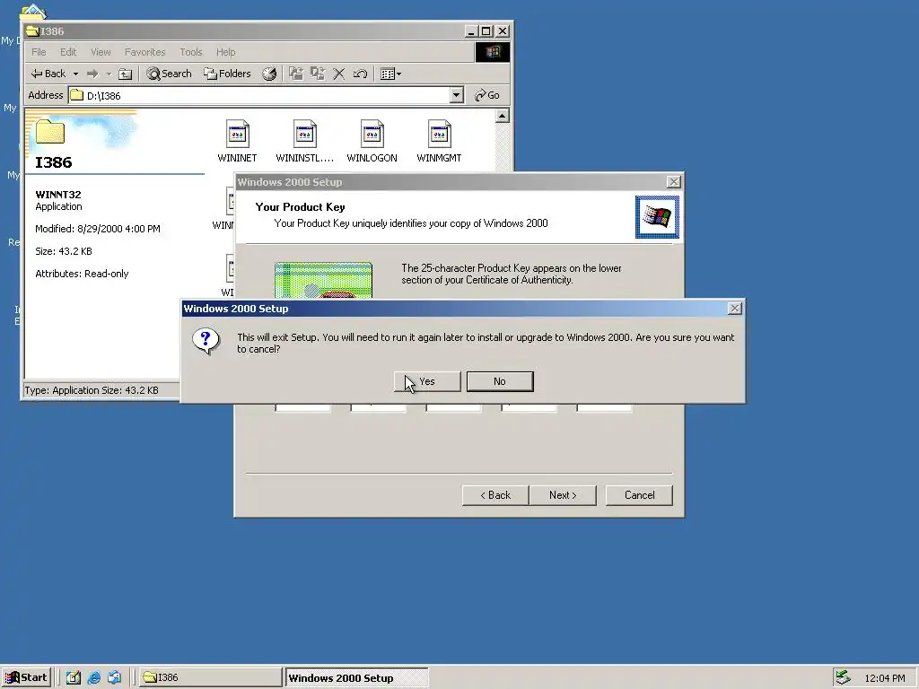Open the Favorites menu in I386 window
The image size is (919, 689).
pos(144,52)
